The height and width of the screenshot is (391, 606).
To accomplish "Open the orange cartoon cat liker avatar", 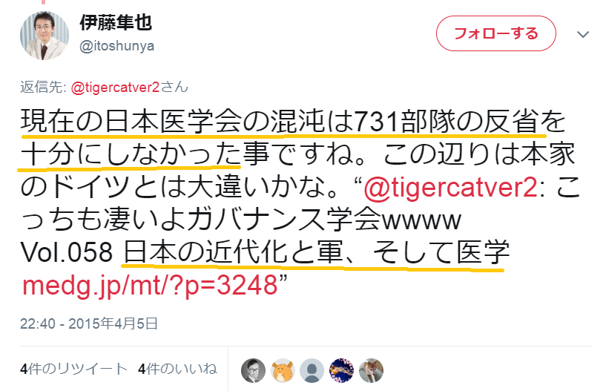I will pyautogui.click(x=283, y=370).
